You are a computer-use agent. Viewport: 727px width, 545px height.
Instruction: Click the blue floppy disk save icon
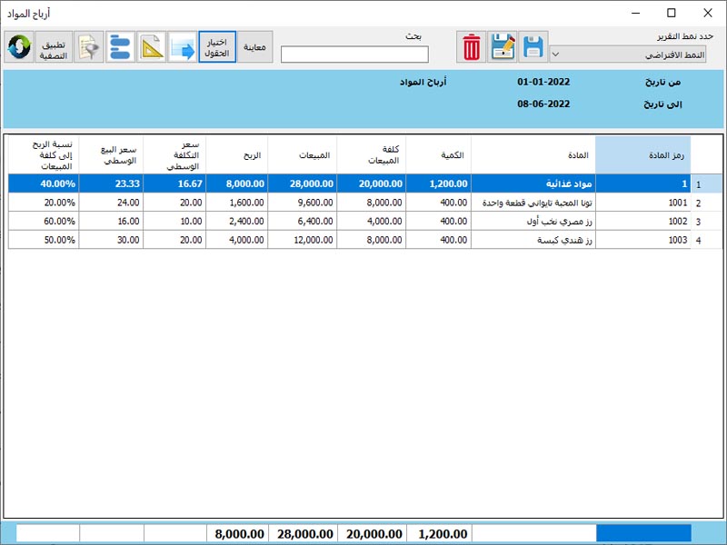[x=533, y=47]
